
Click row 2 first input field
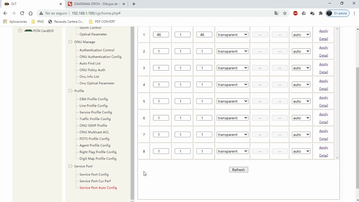point(161,51)
